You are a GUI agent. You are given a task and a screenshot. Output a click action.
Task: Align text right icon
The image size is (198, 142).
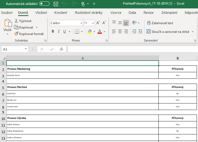126,31
